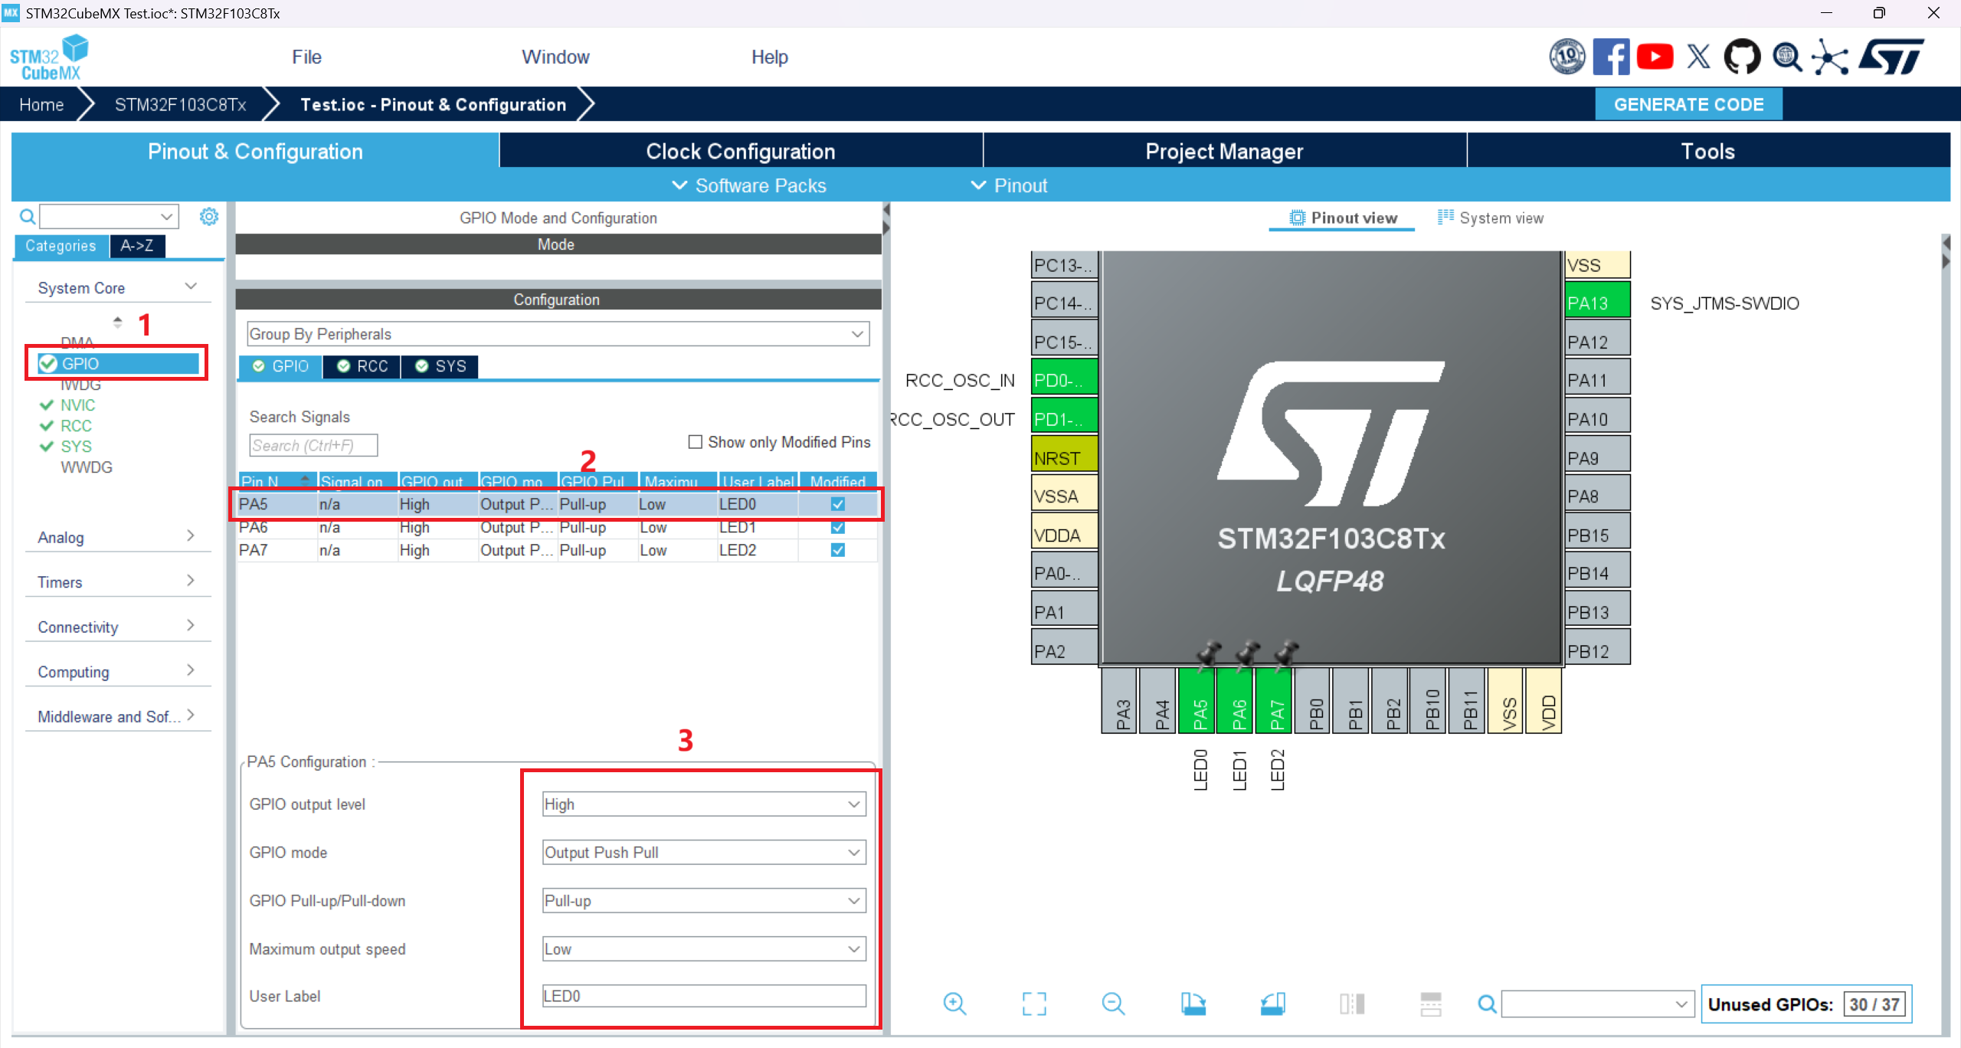This screenshot has height=1048, width=1961.
Task: Open the File menu
Action: [306, 57]
